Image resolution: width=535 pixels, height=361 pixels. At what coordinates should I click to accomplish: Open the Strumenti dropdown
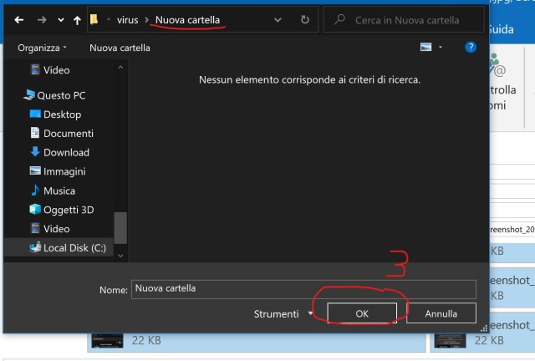pyautogui.click(x=283, y=313)
